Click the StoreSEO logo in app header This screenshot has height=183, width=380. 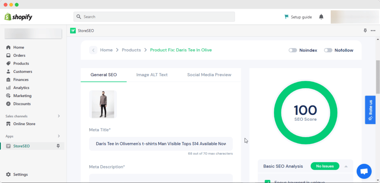click(x=73, y=31)
